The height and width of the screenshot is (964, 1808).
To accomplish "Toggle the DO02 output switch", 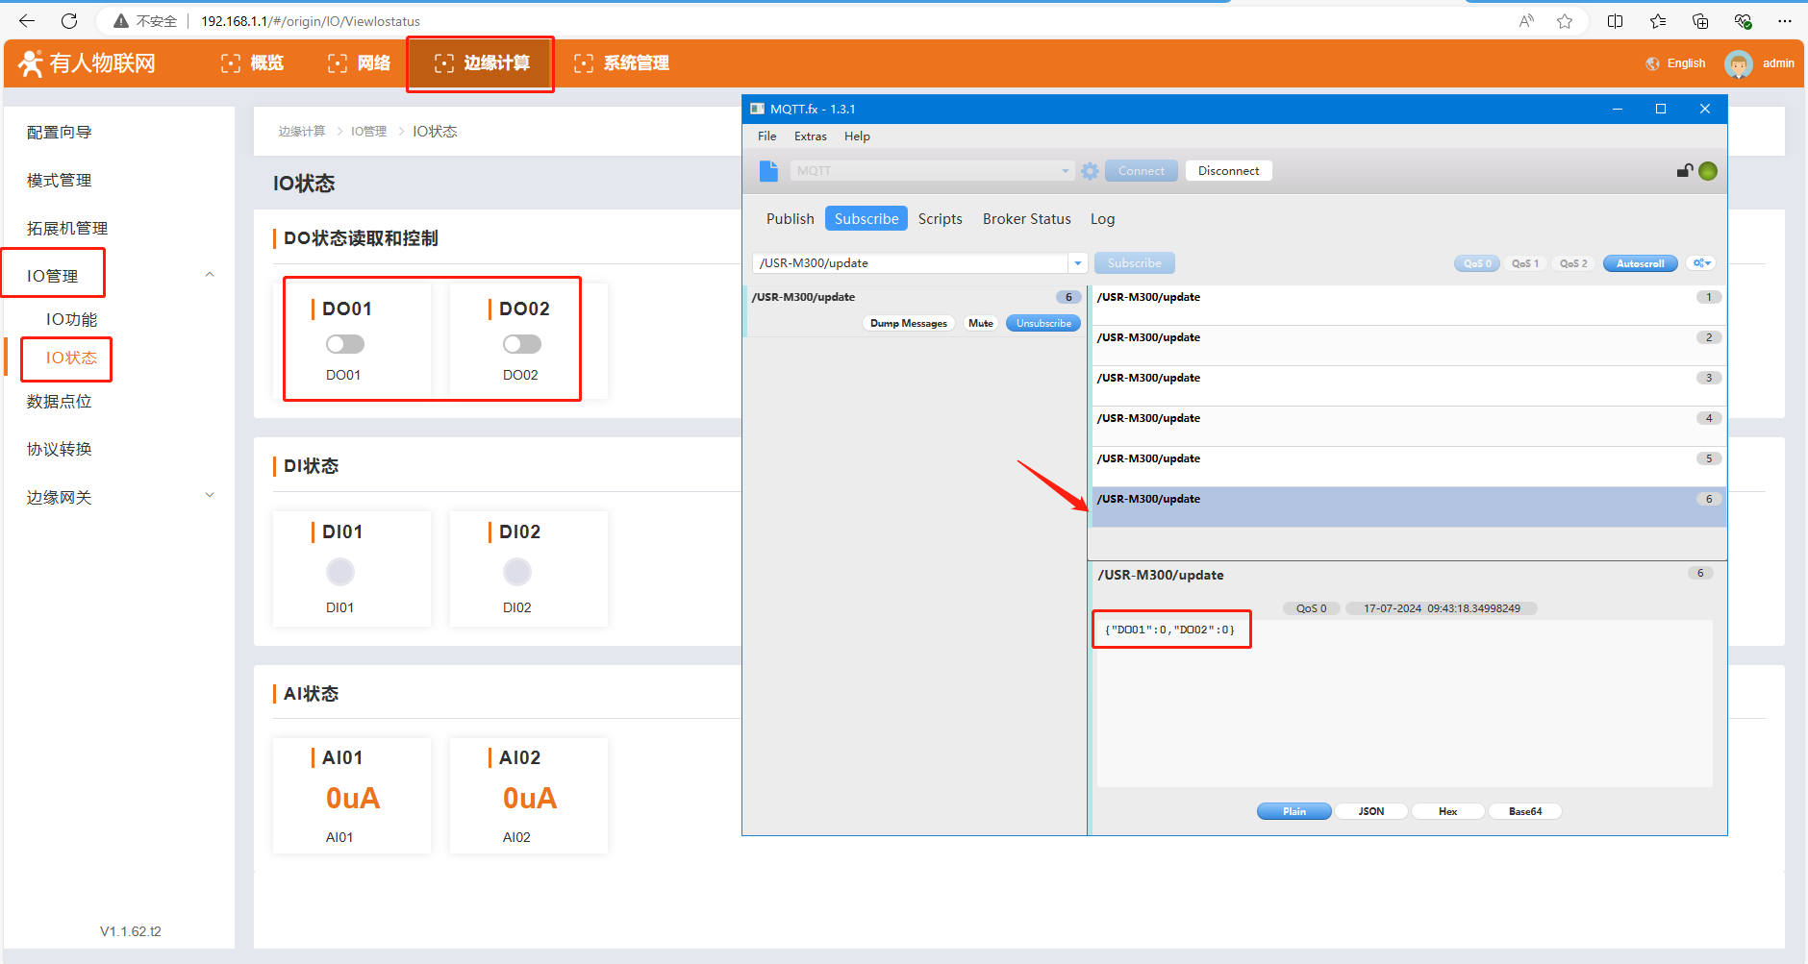I will [521, 344].
